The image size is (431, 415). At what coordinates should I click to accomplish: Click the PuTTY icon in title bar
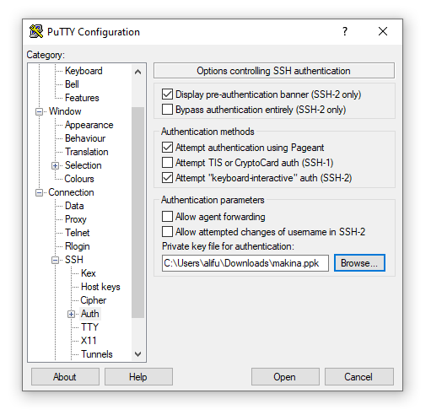pyautogui.click(x=36, y=31)
